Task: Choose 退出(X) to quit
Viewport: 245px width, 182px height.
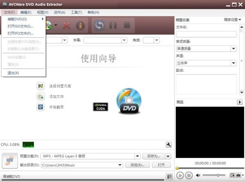Action: (x=23, y=73)
